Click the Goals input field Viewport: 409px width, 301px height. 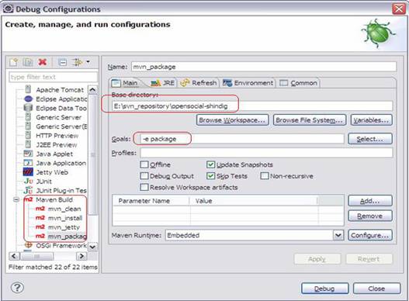[242, 139]
